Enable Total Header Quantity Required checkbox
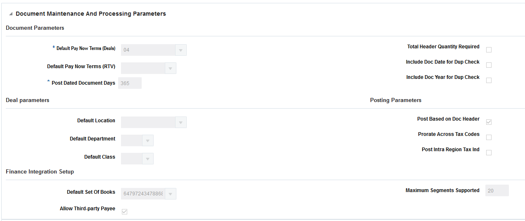The height and width of the screenshot is (221, 525). click(x=489, y=50)
